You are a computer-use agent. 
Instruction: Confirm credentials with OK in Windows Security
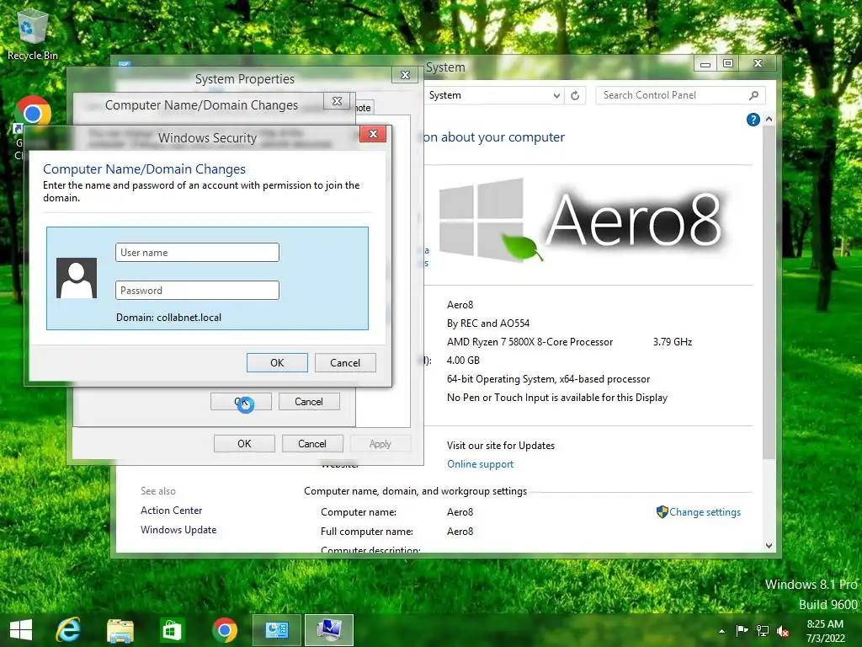tap(277, 362)
